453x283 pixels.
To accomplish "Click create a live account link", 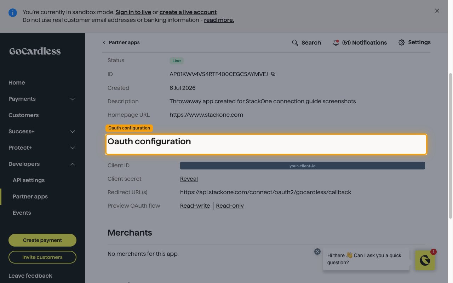I will [188, 12].
